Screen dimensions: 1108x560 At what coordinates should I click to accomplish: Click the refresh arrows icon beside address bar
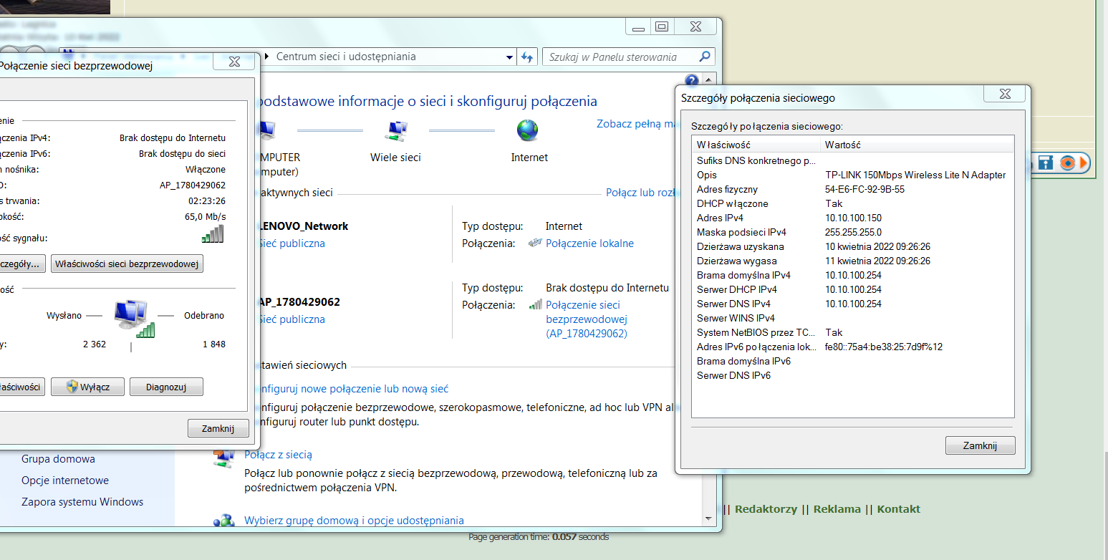pos(528,57)
